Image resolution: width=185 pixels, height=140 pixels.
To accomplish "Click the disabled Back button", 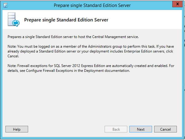I will coord(116,129).
